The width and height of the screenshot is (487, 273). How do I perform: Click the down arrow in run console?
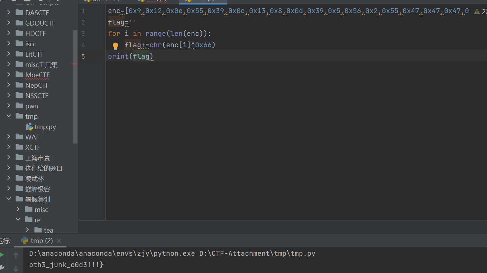tap(16, 268)
